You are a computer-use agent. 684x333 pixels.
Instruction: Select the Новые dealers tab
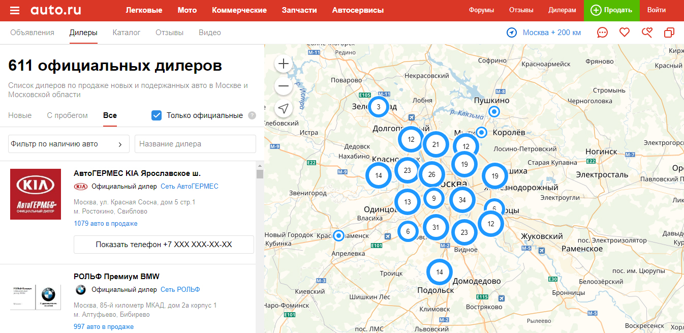pos(20,115)
